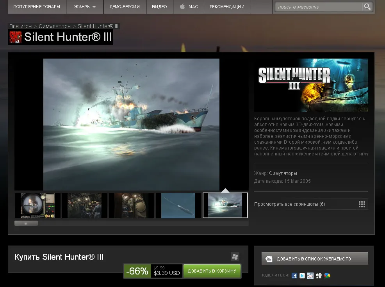
Task: Click the Симуляторы genre link
Action: pos(283,173)
